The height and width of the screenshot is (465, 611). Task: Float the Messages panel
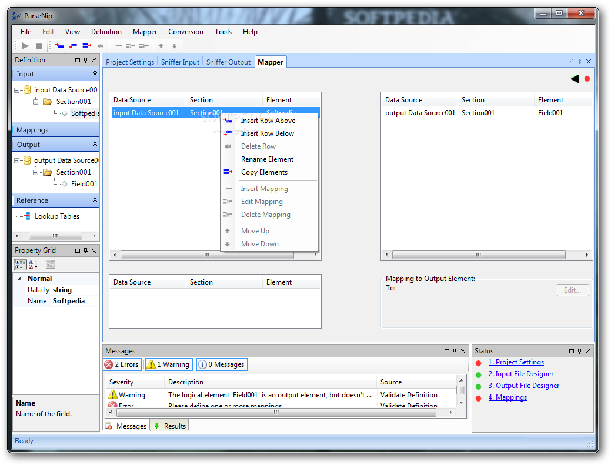[x=447, y=352]
